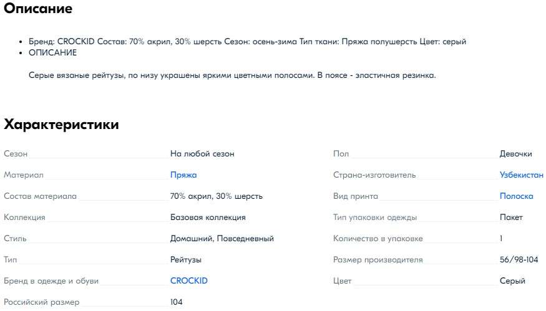Screen dimensions: 546x311
Task: Open the Узбекистан country link
Action: [516, 175]
